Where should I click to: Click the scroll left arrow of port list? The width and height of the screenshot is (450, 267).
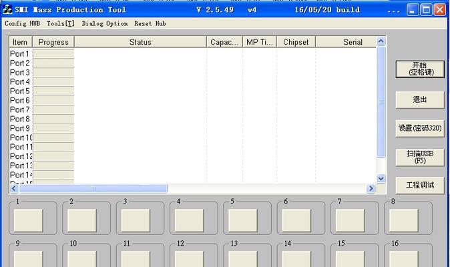point(14,188)
